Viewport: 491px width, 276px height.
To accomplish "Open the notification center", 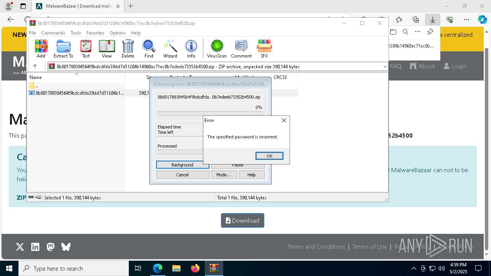I will (x=478, y=268).
